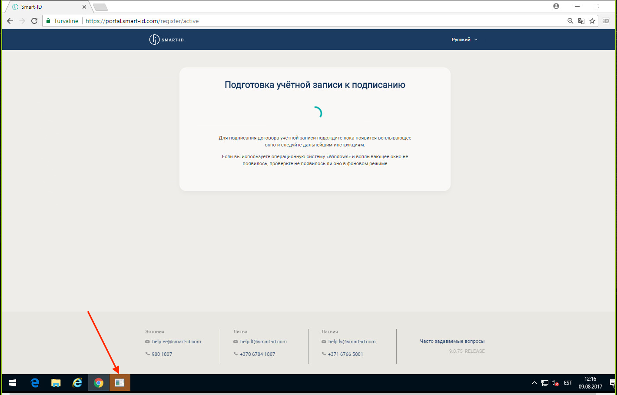Click the Smart-ID logo in header

166,40
